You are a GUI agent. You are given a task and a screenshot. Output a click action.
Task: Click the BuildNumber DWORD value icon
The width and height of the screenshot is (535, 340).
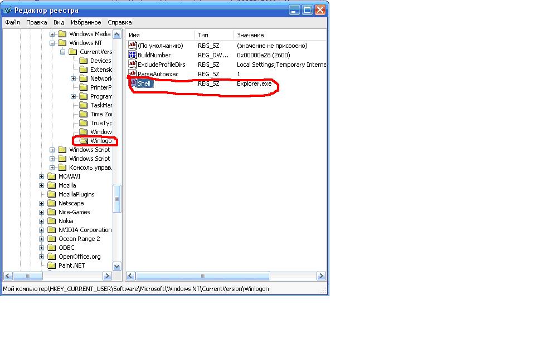point(133,55)
